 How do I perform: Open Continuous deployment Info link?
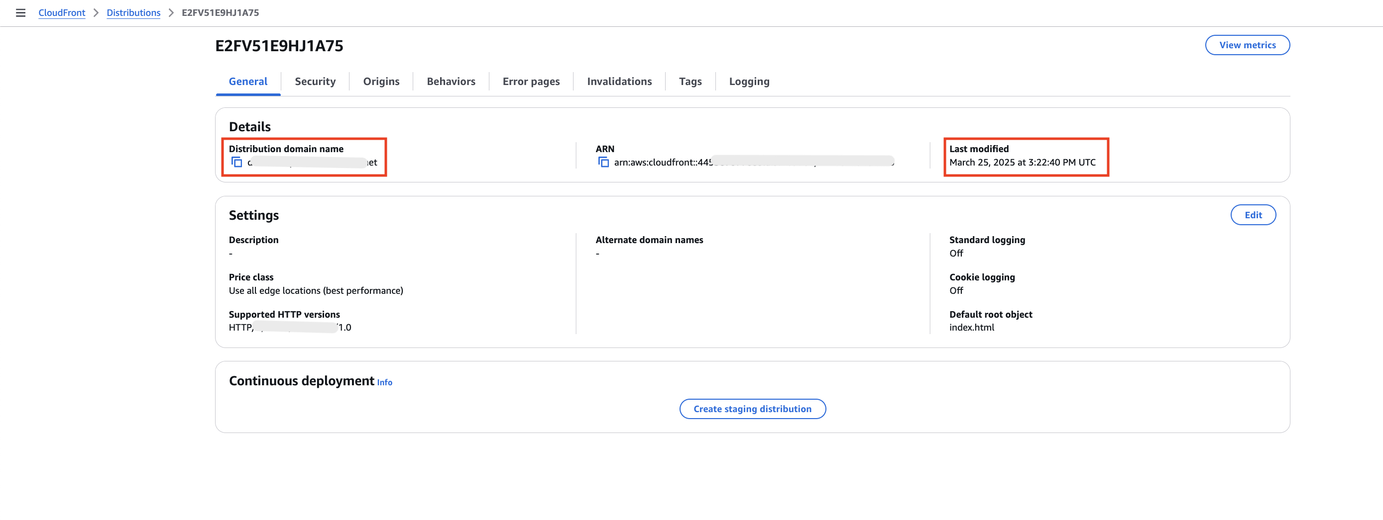(x=384, y=382)
